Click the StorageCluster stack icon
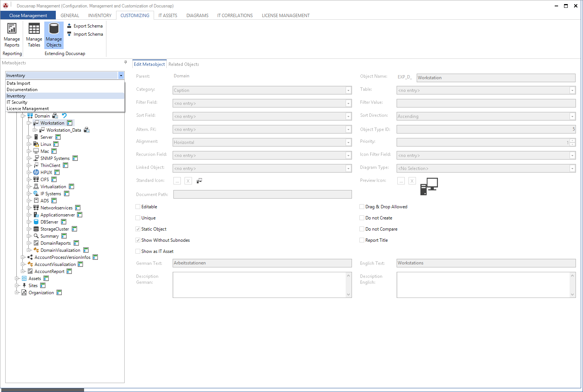Image resolution: width=583 pixels, height=392 pixels. (36, 229)
